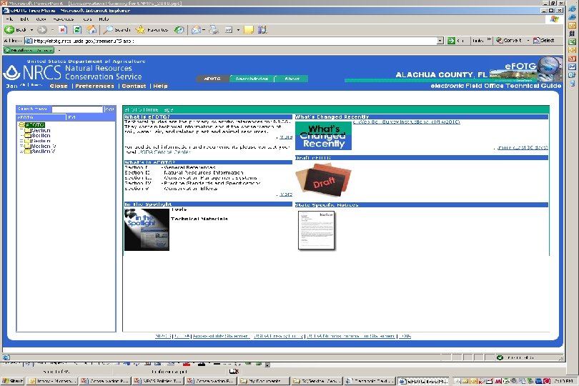Screen dimensions: 579x386
Task: Refresh the page with the green icon
Action: point(76,30)
